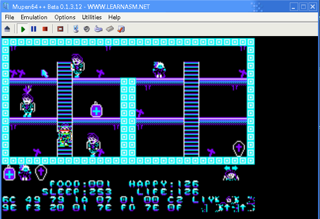Open the Emulation menu
This screenshot has width=320, height=219.
pyautogui.click(x=34, y=17)
